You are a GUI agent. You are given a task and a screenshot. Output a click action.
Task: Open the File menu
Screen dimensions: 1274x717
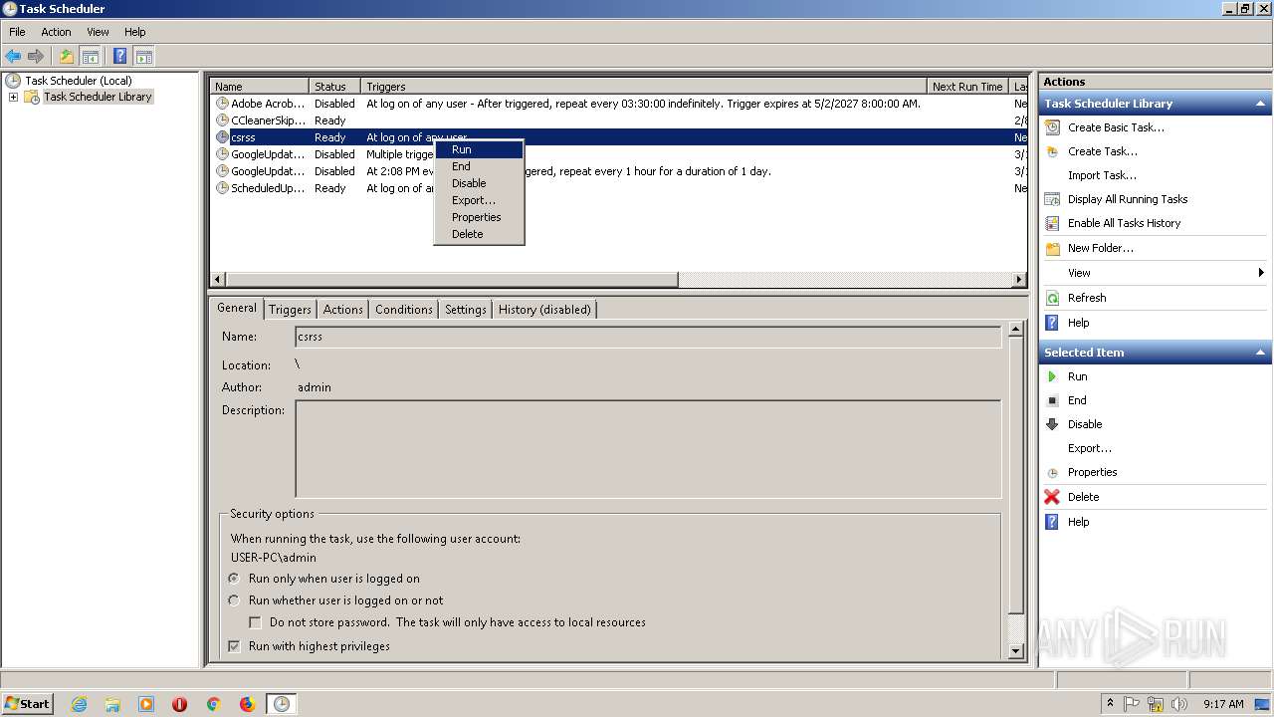pos(17,32)
